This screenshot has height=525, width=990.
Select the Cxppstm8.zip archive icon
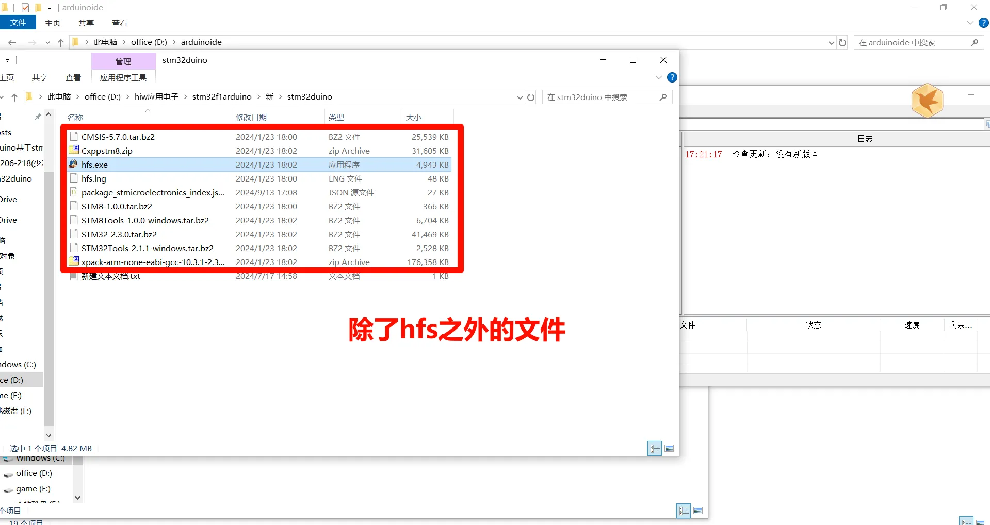click(x=74, y=150)
